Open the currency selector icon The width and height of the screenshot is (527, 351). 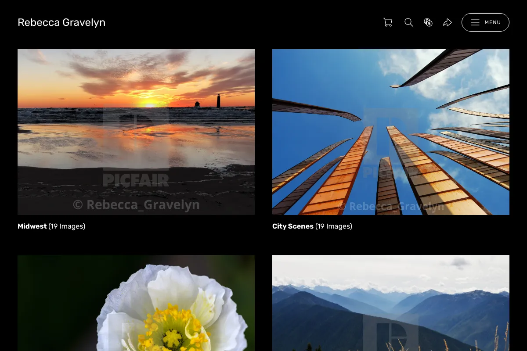(x=428, y=22)
